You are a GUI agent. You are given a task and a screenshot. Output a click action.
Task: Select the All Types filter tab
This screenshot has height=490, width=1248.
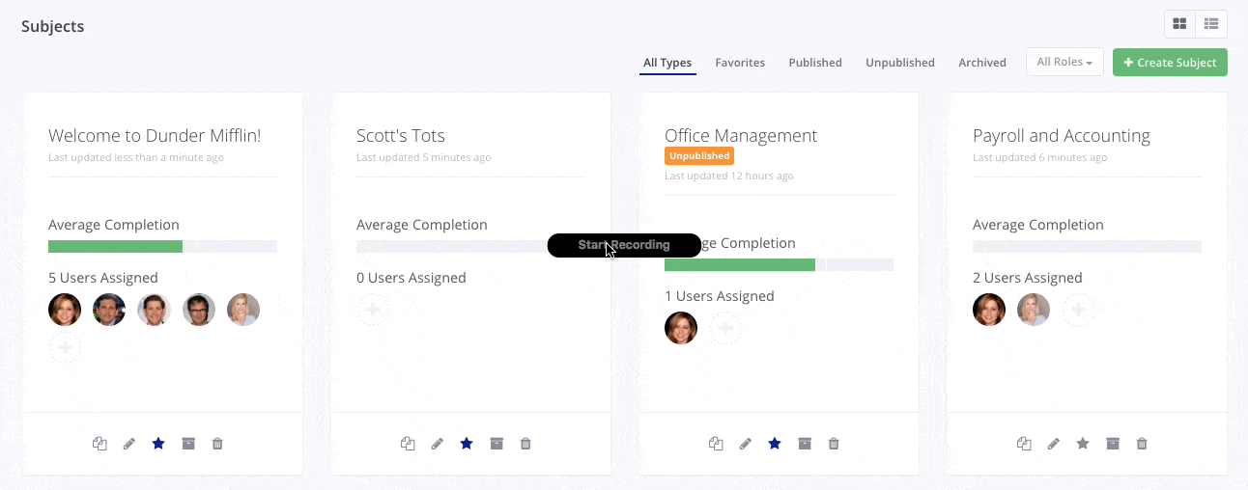[x=667, y=63]
